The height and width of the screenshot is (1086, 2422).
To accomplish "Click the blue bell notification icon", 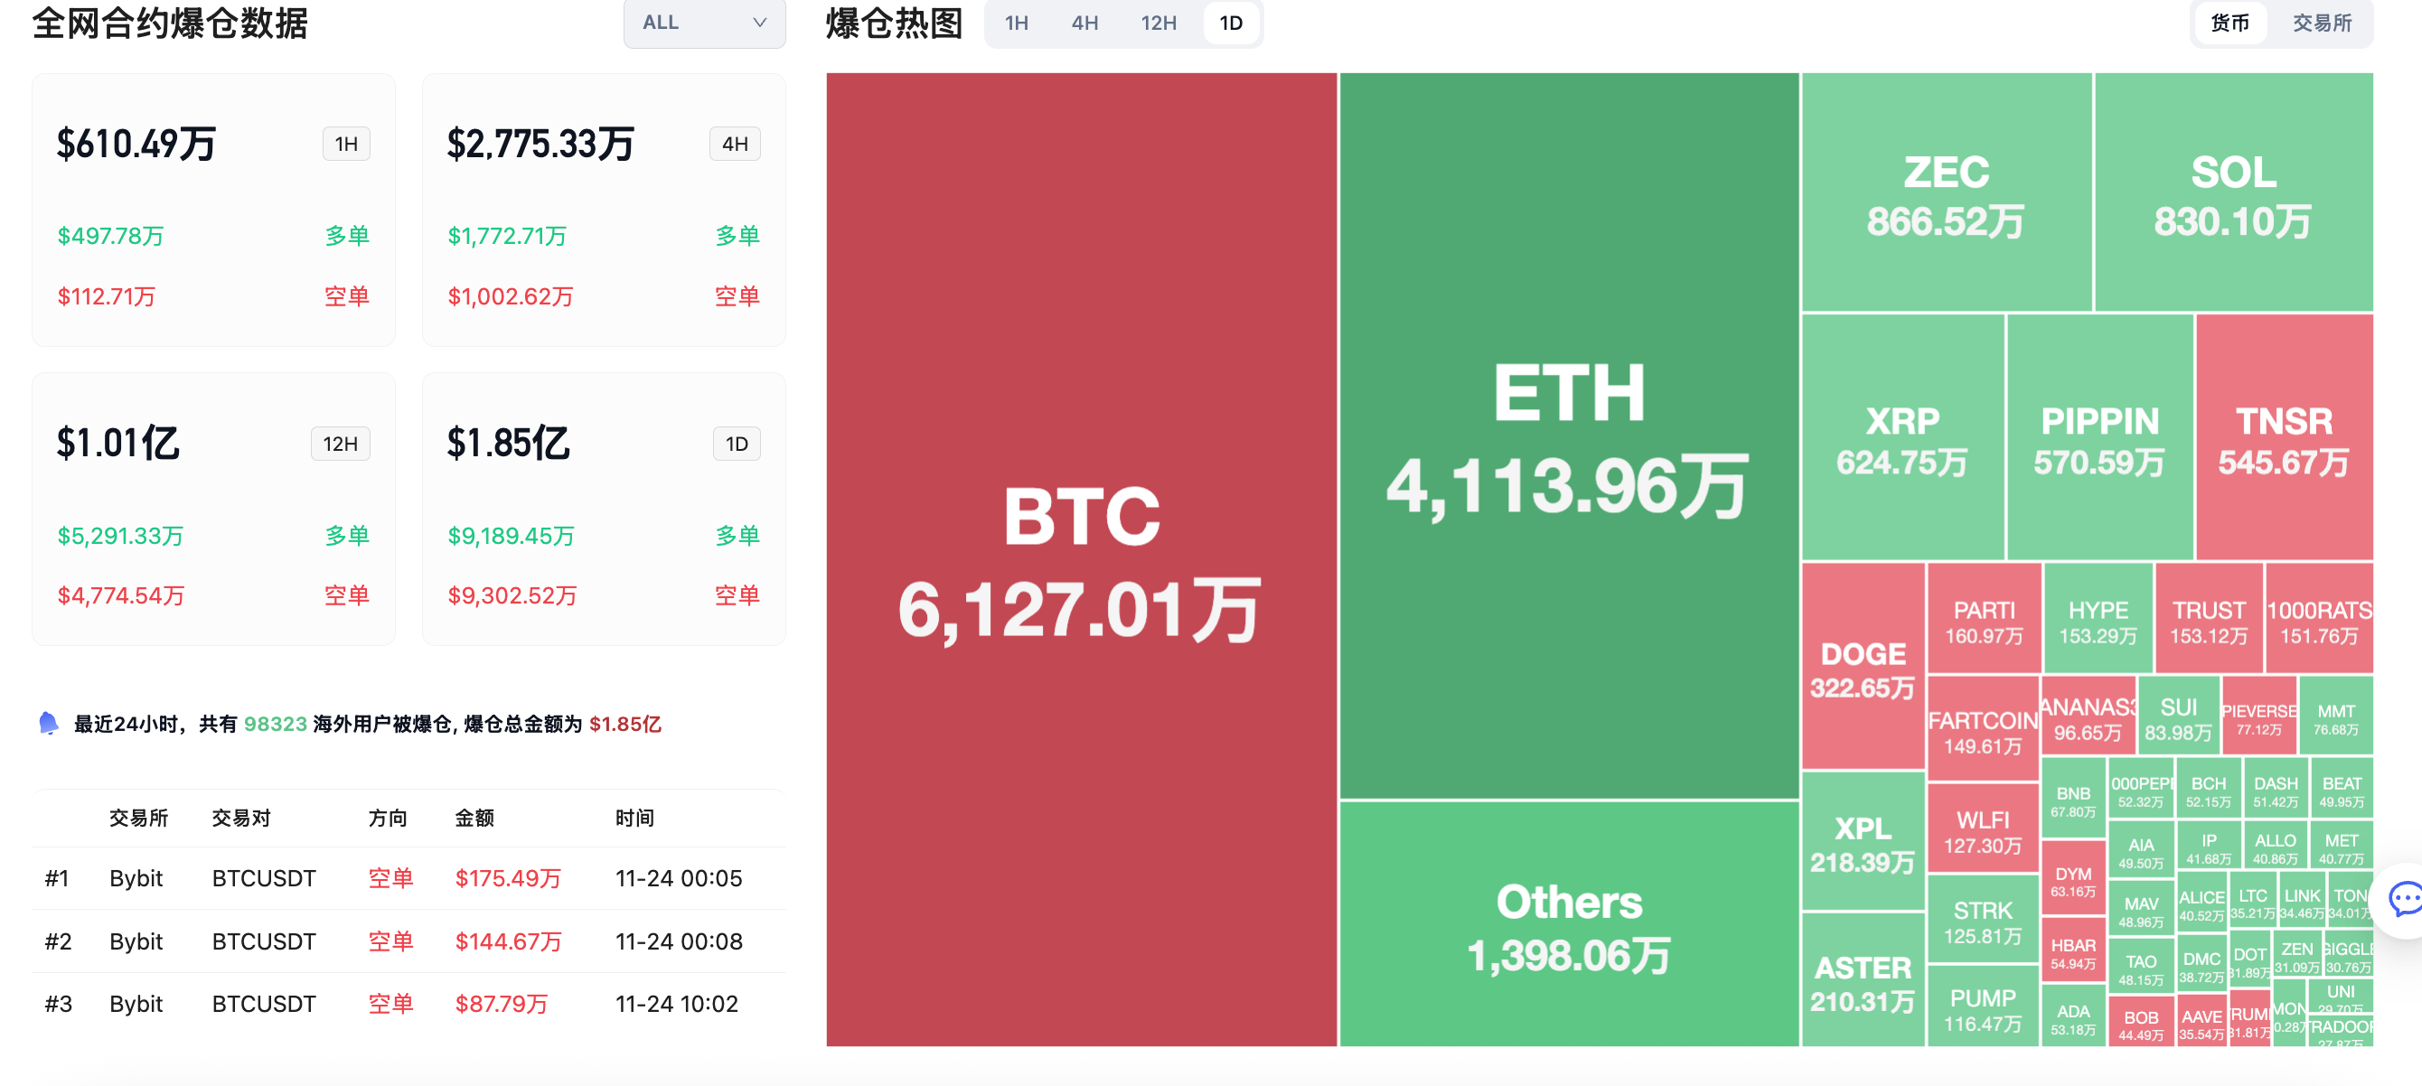I will click(x=49, y=723).
